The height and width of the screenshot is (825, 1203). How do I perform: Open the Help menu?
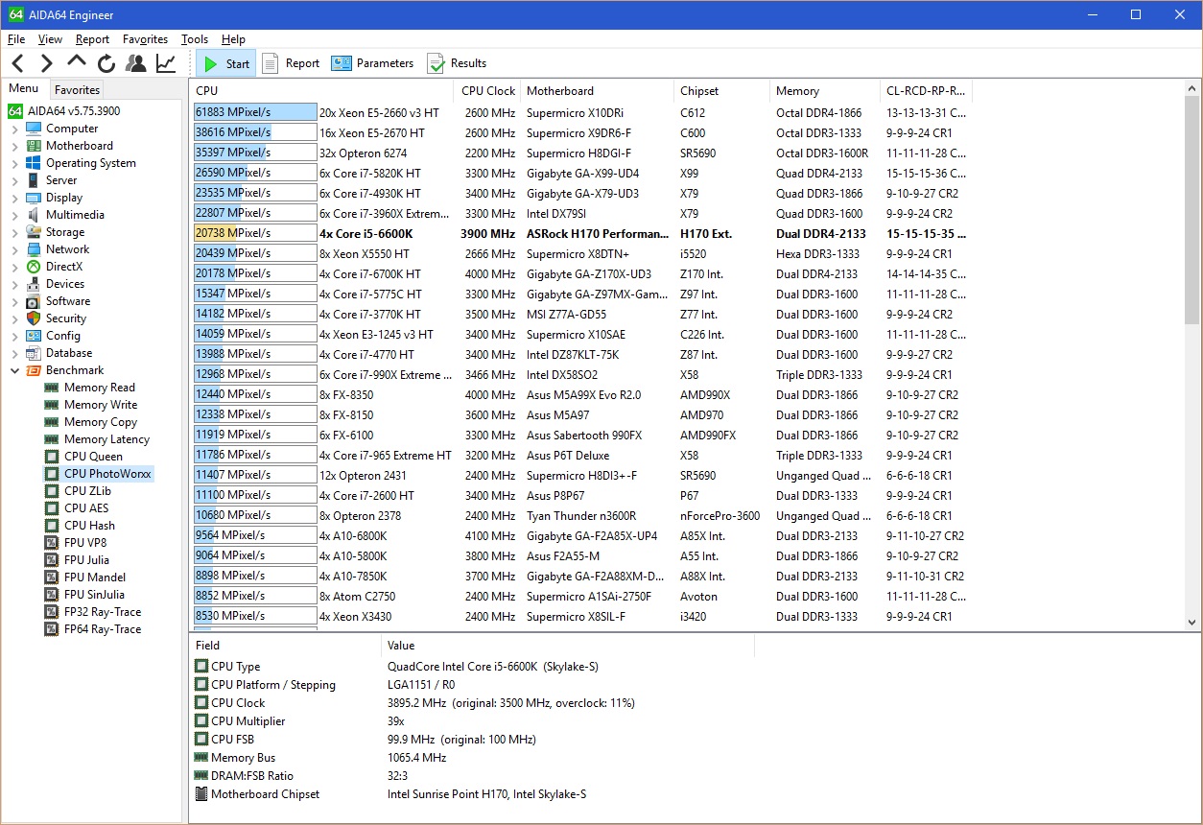pyautogui.click(x=234, y=39)
